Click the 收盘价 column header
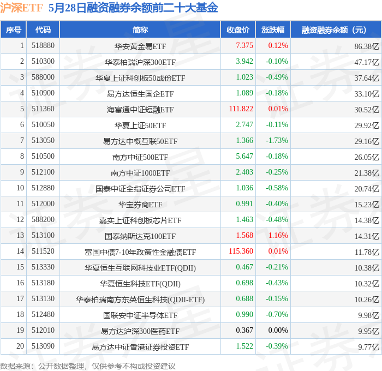Screen dimensions: 382x371 [238, 30]
